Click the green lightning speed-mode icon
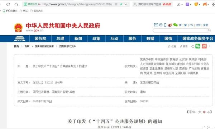The image size is (215, 129). 121,4
